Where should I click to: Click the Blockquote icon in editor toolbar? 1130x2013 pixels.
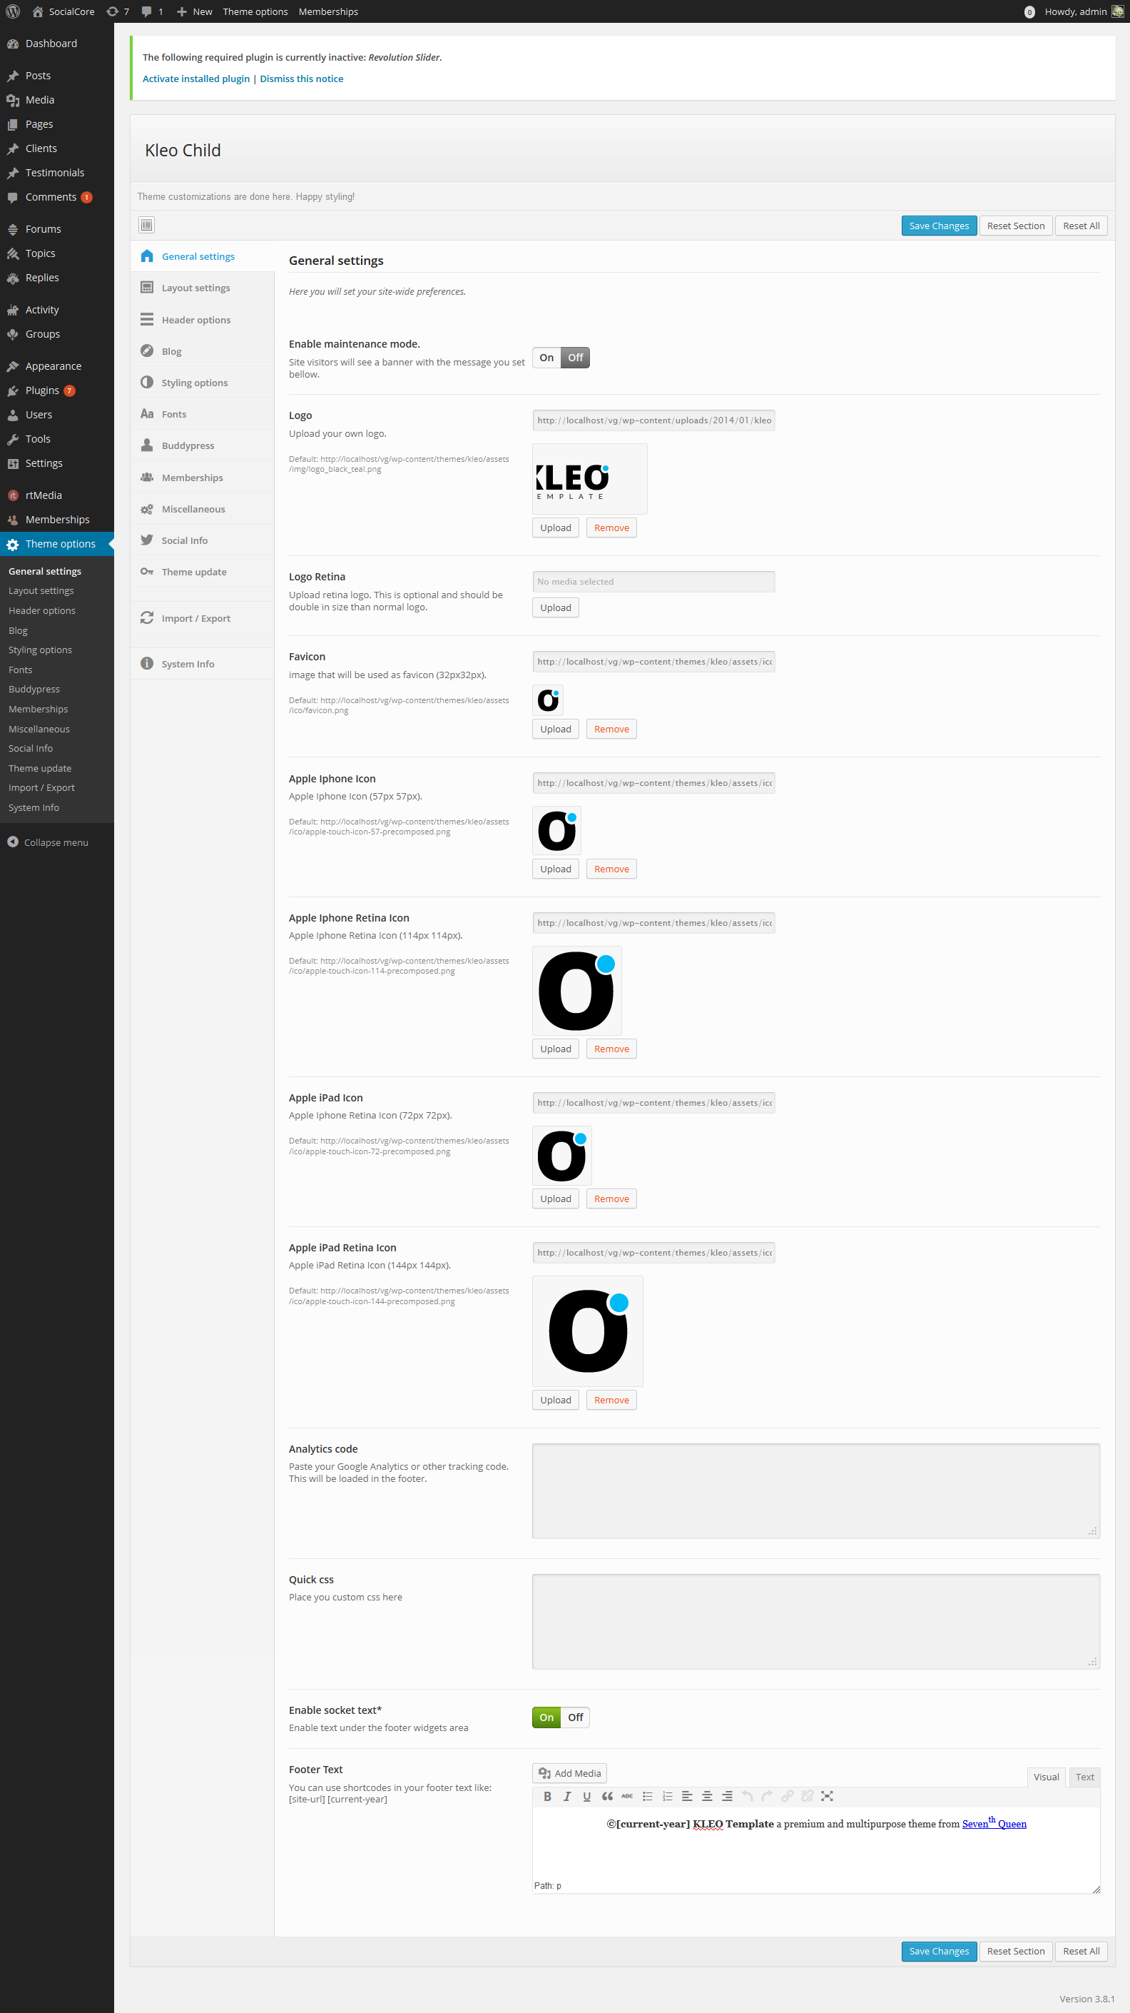(607, 1796)
